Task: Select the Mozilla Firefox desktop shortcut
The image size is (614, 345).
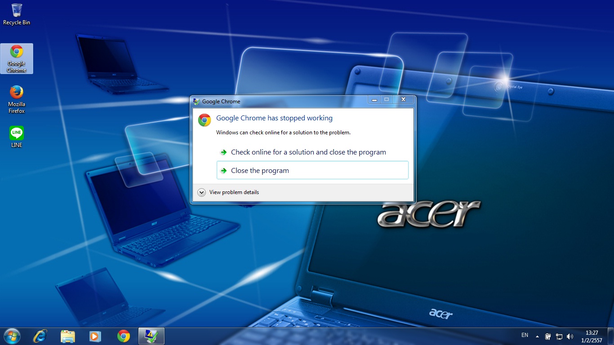Action: coord(17,99)
